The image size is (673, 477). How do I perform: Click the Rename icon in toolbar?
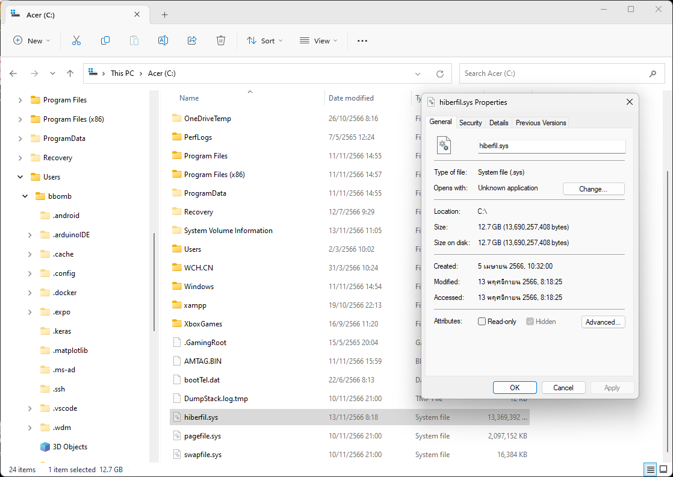[163, 40]
